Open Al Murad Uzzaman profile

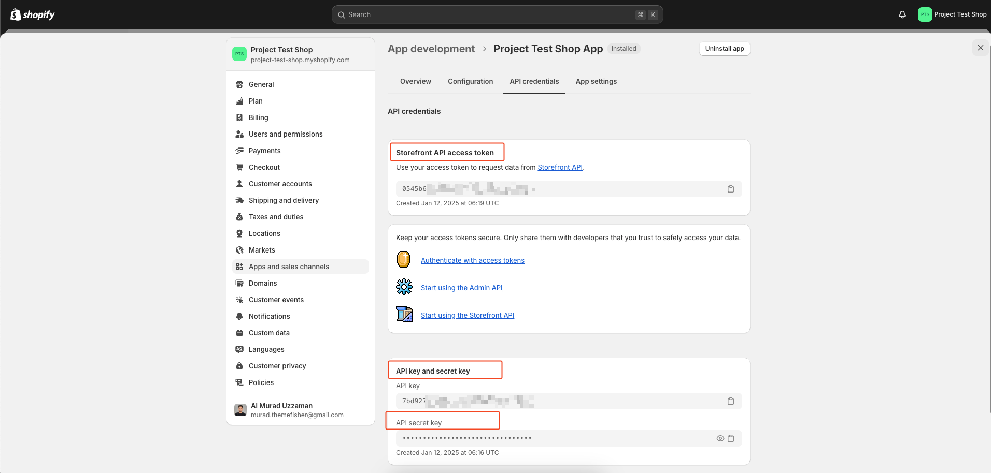coord(301,410)
